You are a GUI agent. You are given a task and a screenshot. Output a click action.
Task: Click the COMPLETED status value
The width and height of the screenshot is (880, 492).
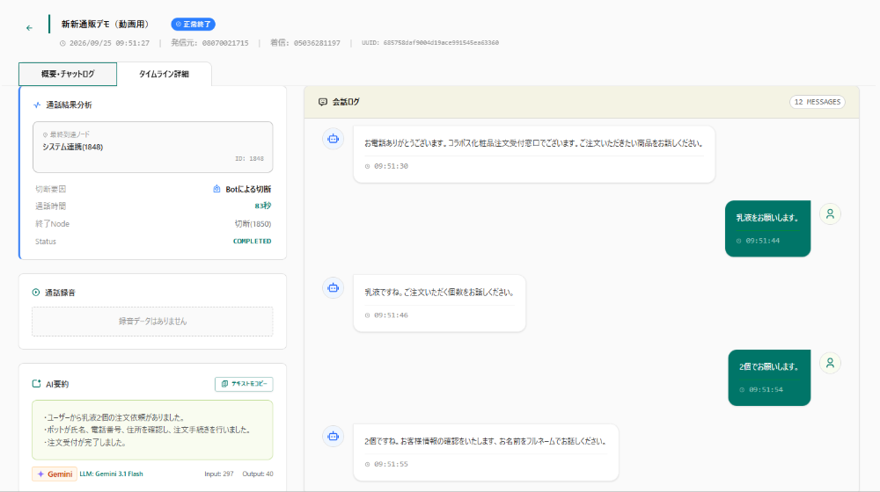(x=252, y=241)
